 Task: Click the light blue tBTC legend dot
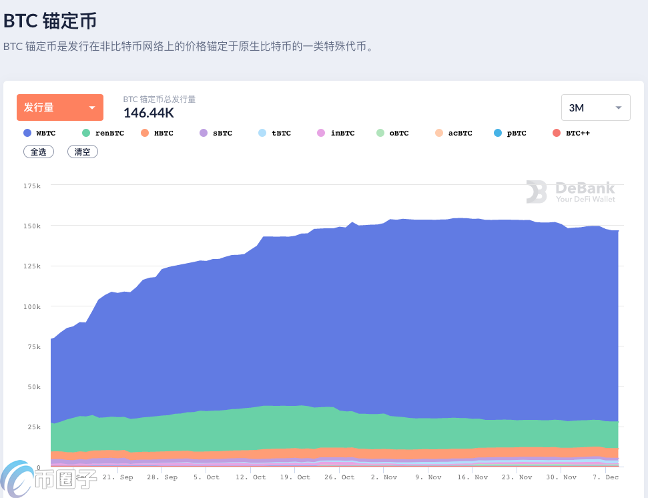point(262,133)
